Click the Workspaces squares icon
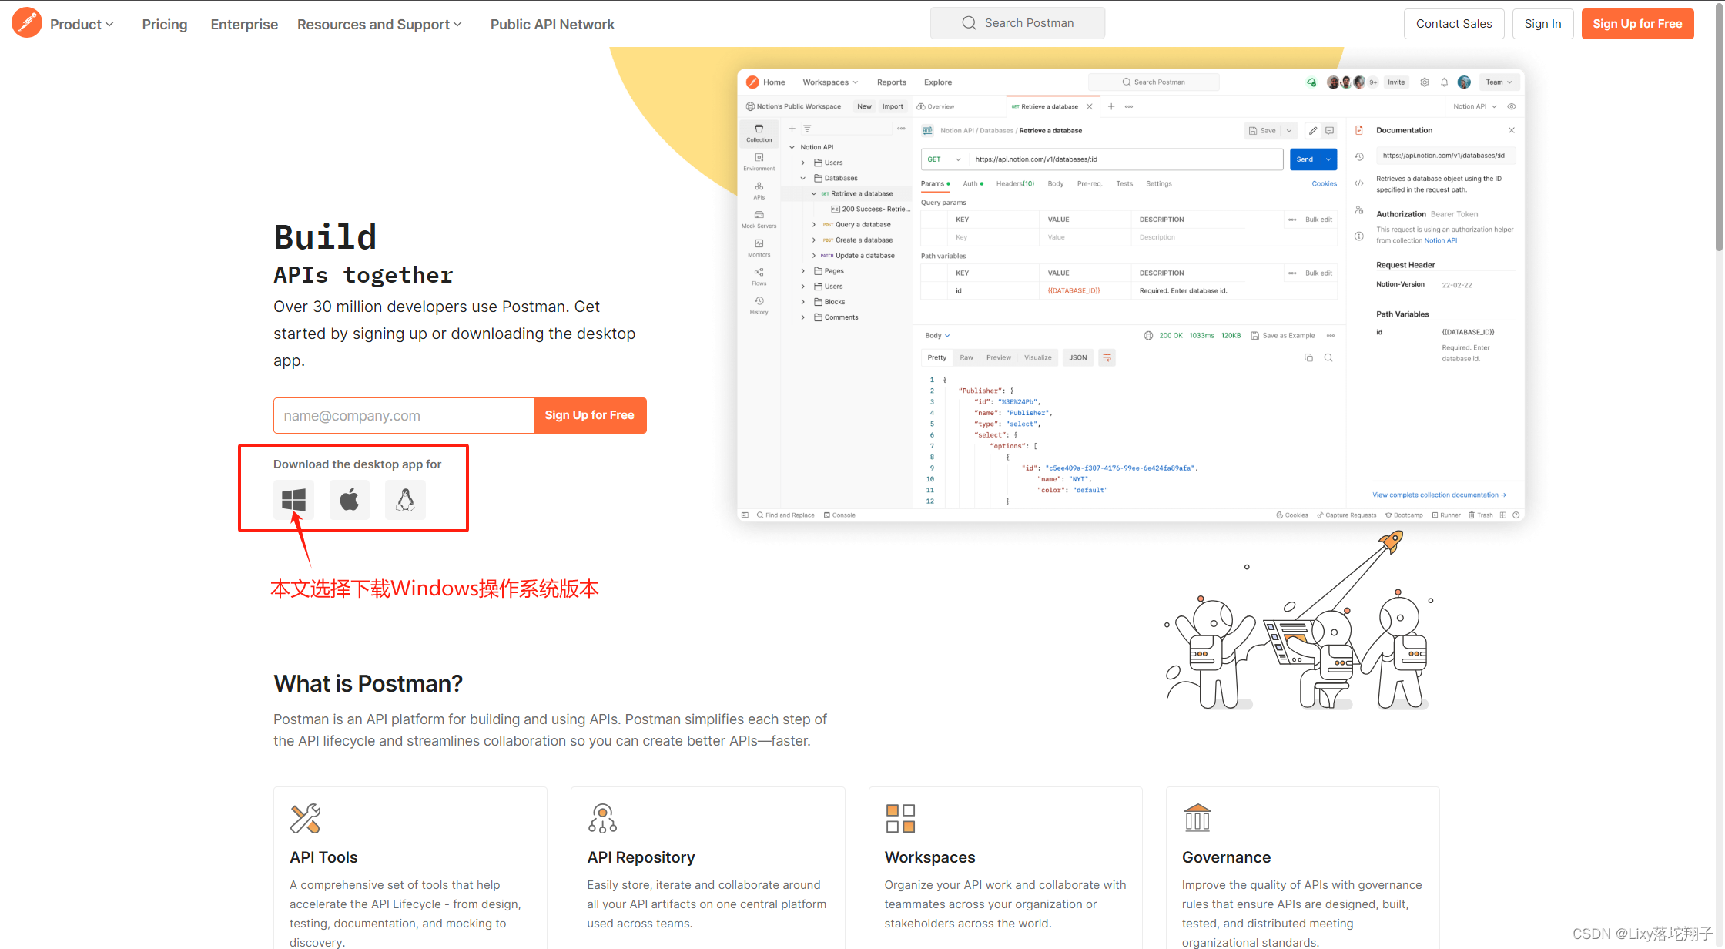Image resolution: width=1725 pixels, height=949 pixels. [x=900, y=818]
